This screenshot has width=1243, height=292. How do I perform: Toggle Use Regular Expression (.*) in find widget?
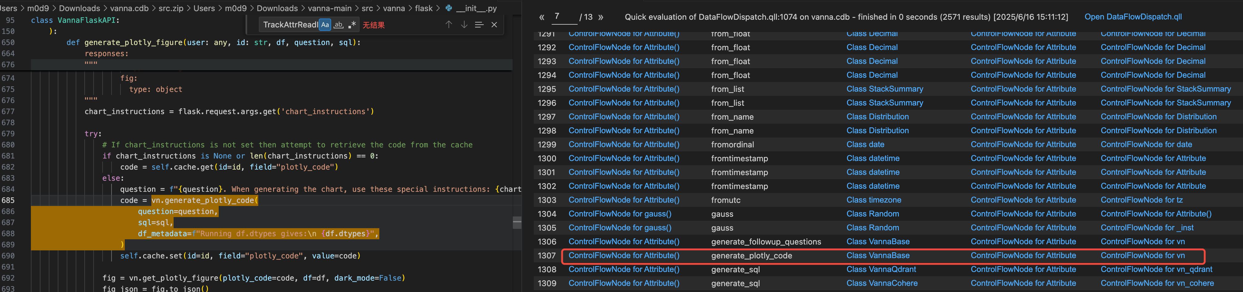pyautogui.click(x=352, y=25)
